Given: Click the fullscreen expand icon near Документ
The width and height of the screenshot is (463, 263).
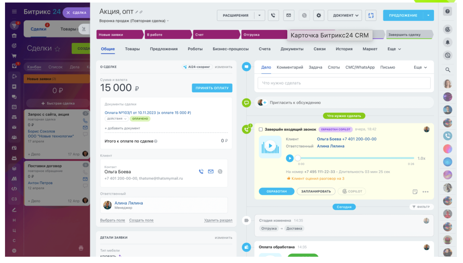Looking at the screenshot, I should [371, 15].
